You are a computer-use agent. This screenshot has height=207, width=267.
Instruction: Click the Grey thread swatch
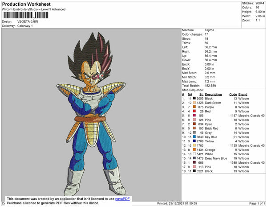point(194,132)
